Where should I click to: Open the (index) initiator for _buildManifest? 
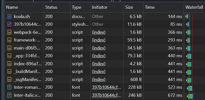coord(99,72)
